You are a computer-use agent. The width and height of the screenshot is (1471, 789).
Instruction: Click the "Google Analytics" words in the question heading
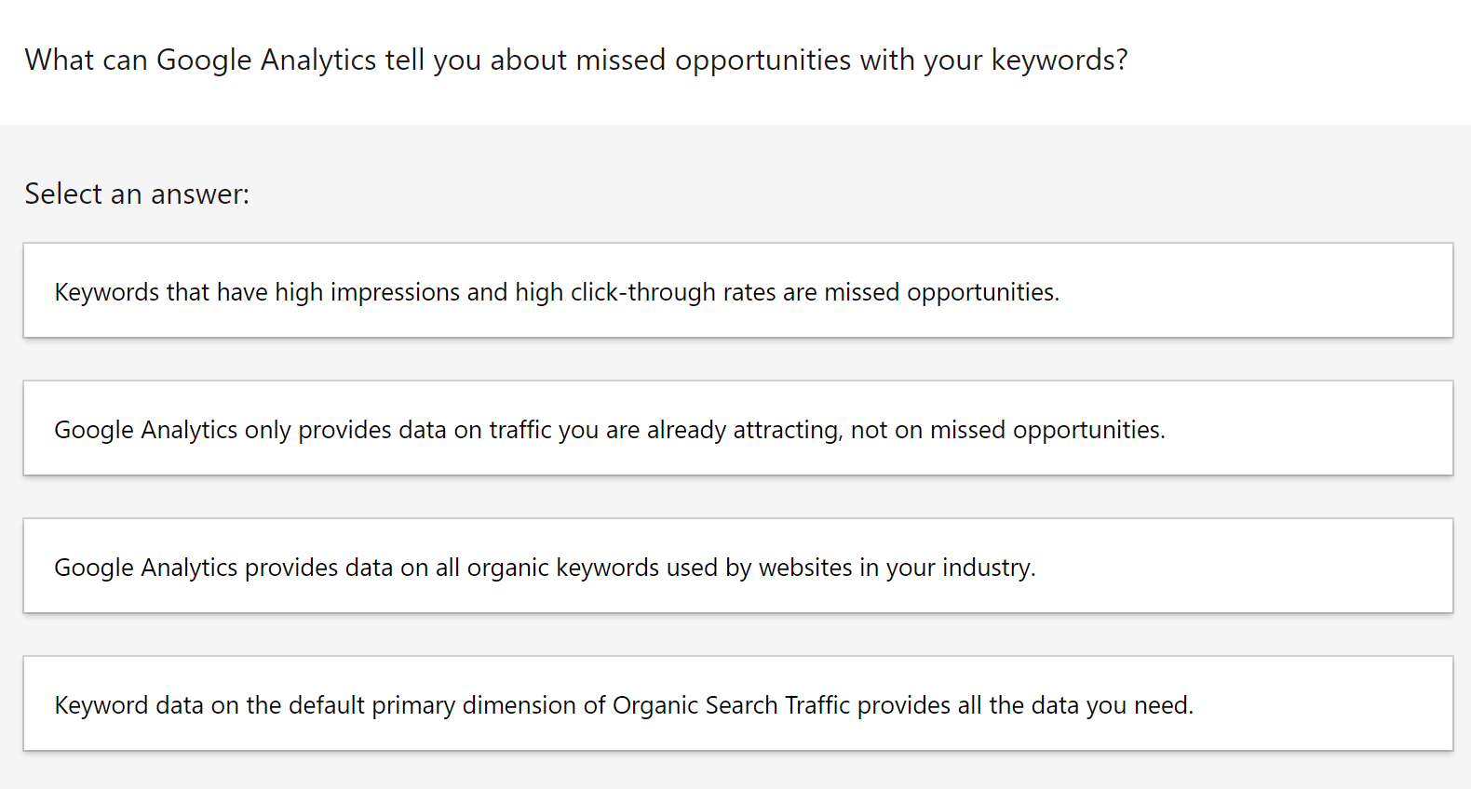[266, 60]
